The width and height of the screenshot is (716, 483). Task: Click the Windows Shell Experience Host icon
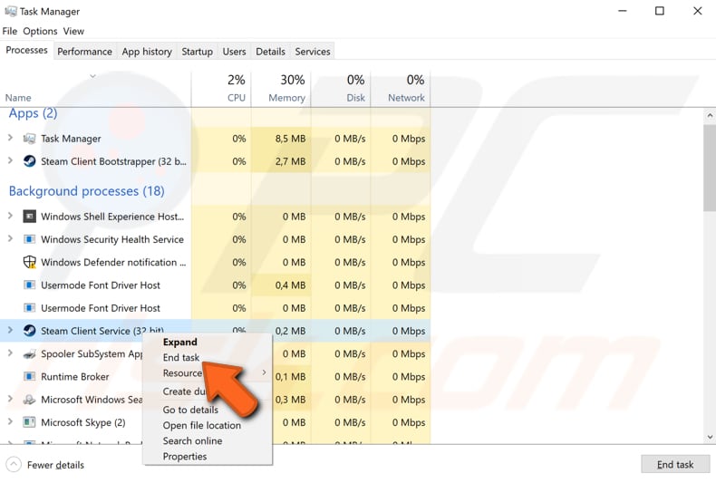[x=29, y=217]
